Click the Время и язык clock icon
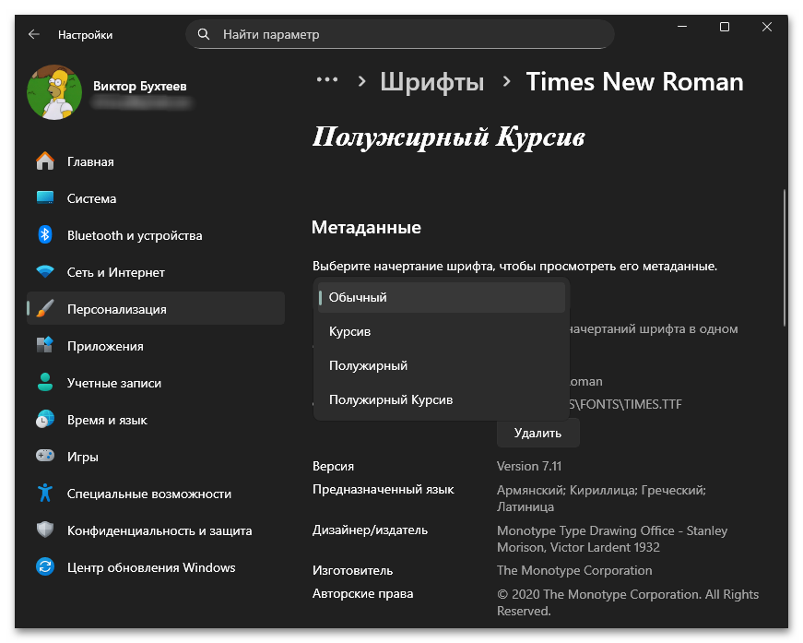This screenshot has width=803, height=643. pyautogui.click(x=43, y=419)
